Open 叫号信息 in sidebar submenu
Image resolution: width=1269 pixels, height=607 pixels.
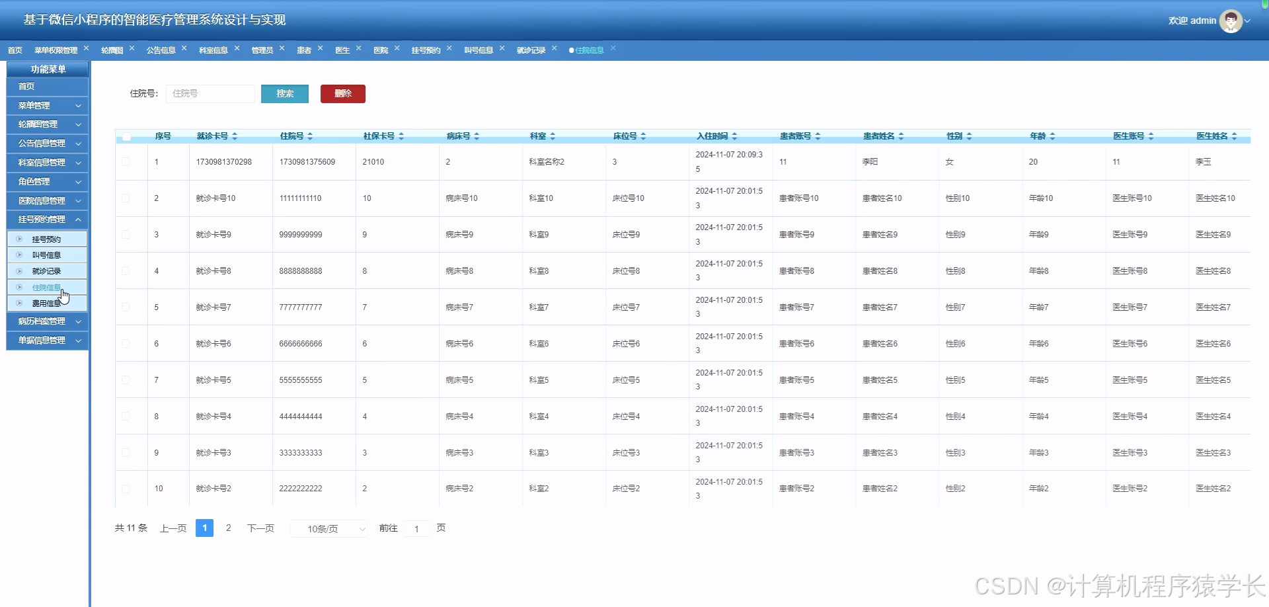48,255
